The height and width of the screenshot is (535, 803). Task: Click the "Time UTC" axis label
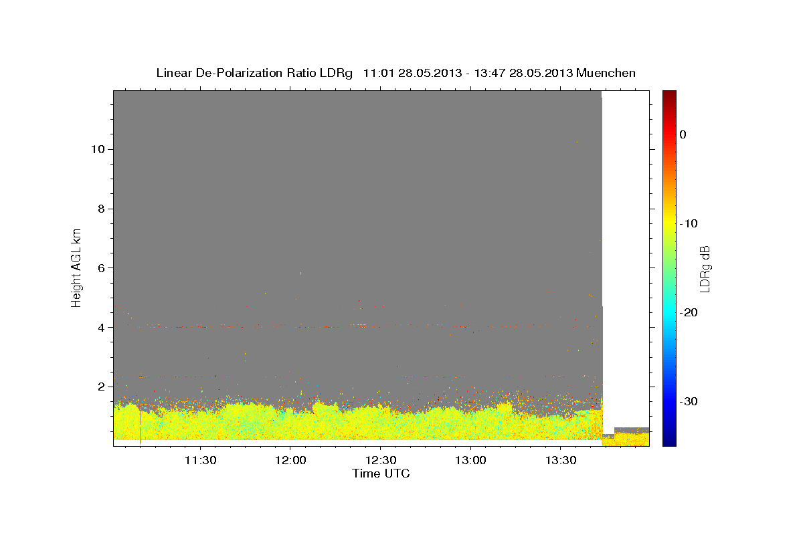[x=381, y=473]
